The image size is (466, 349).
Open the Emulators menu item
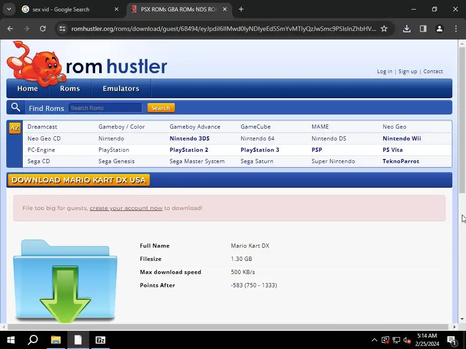[121, 89]
